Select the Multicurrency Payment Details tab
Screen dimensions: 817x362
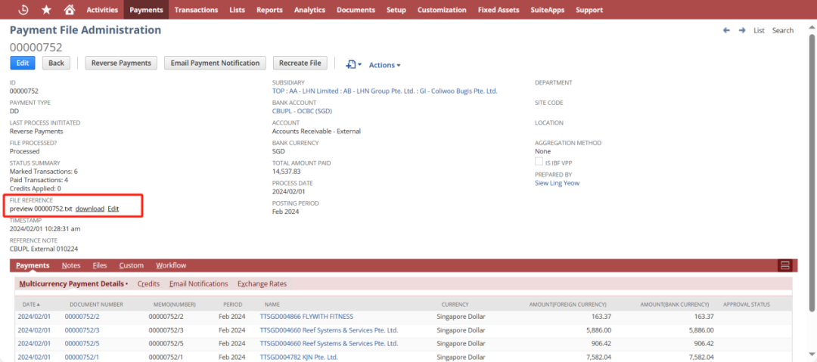pyautogui.click(x=73, y=284)
